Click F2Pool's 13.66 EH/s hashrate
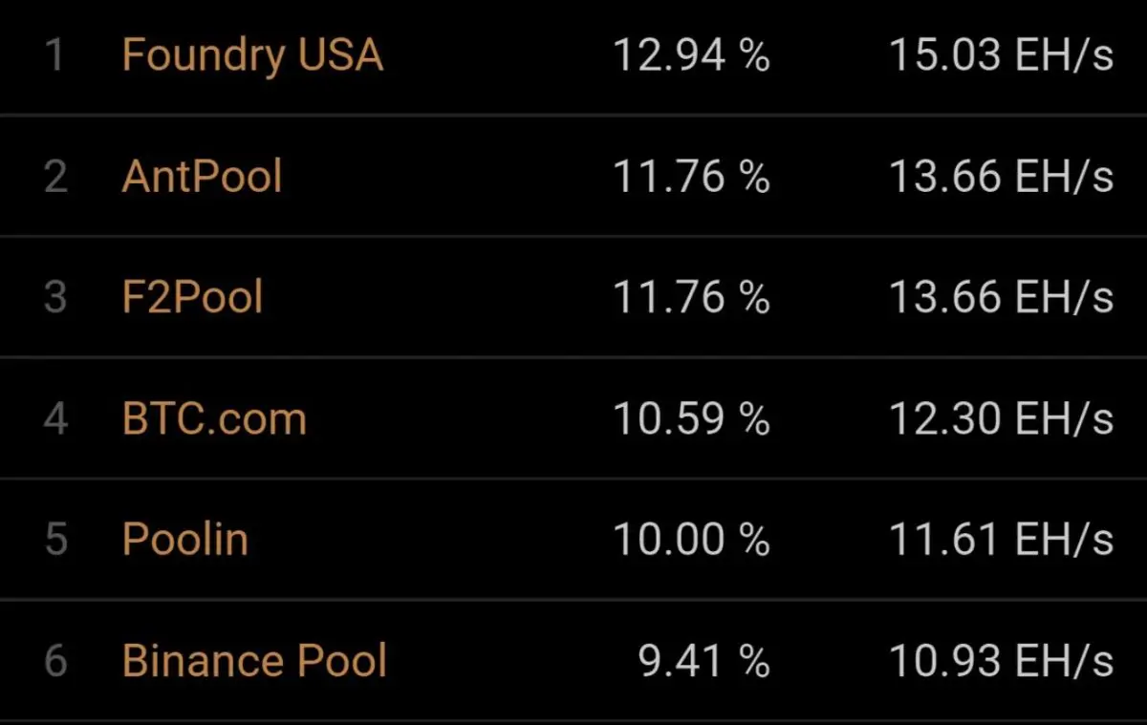 (x=1002, y=297)
